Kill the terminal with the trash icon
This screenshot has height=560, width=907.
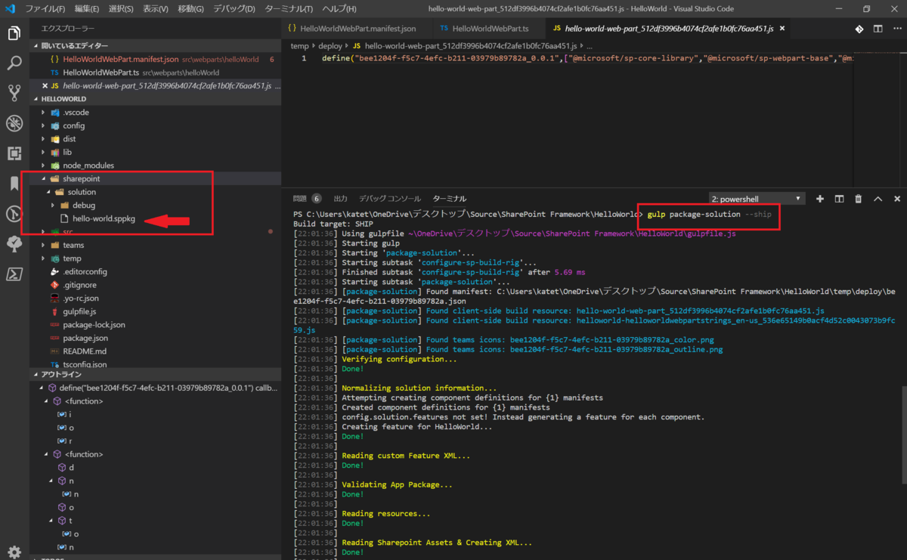click(858, 199)
